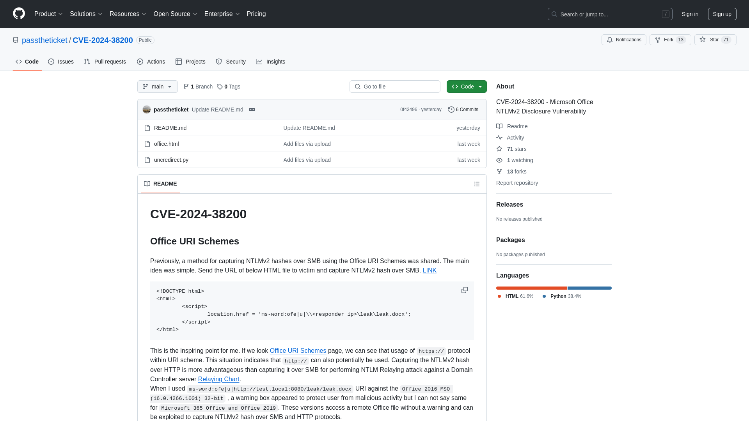749x421 pixels.
Task: Click the star count 71 badge
Action: pos(726,40)
